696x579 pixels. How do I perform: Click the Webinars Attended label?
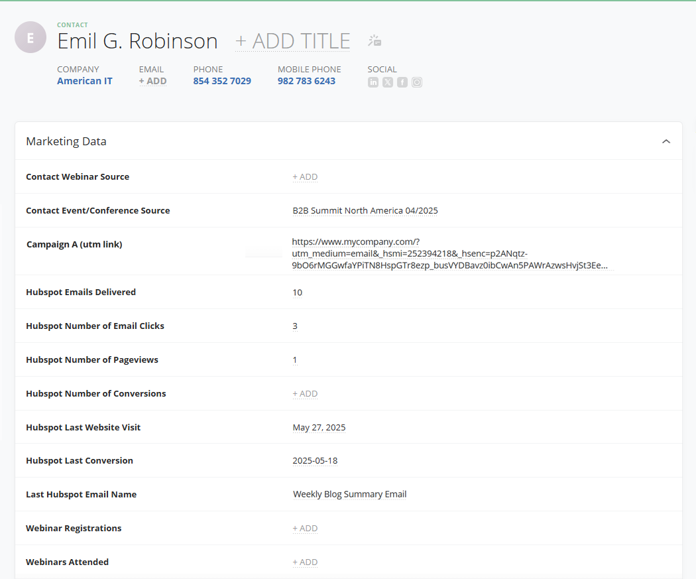[x=68, y=562]
